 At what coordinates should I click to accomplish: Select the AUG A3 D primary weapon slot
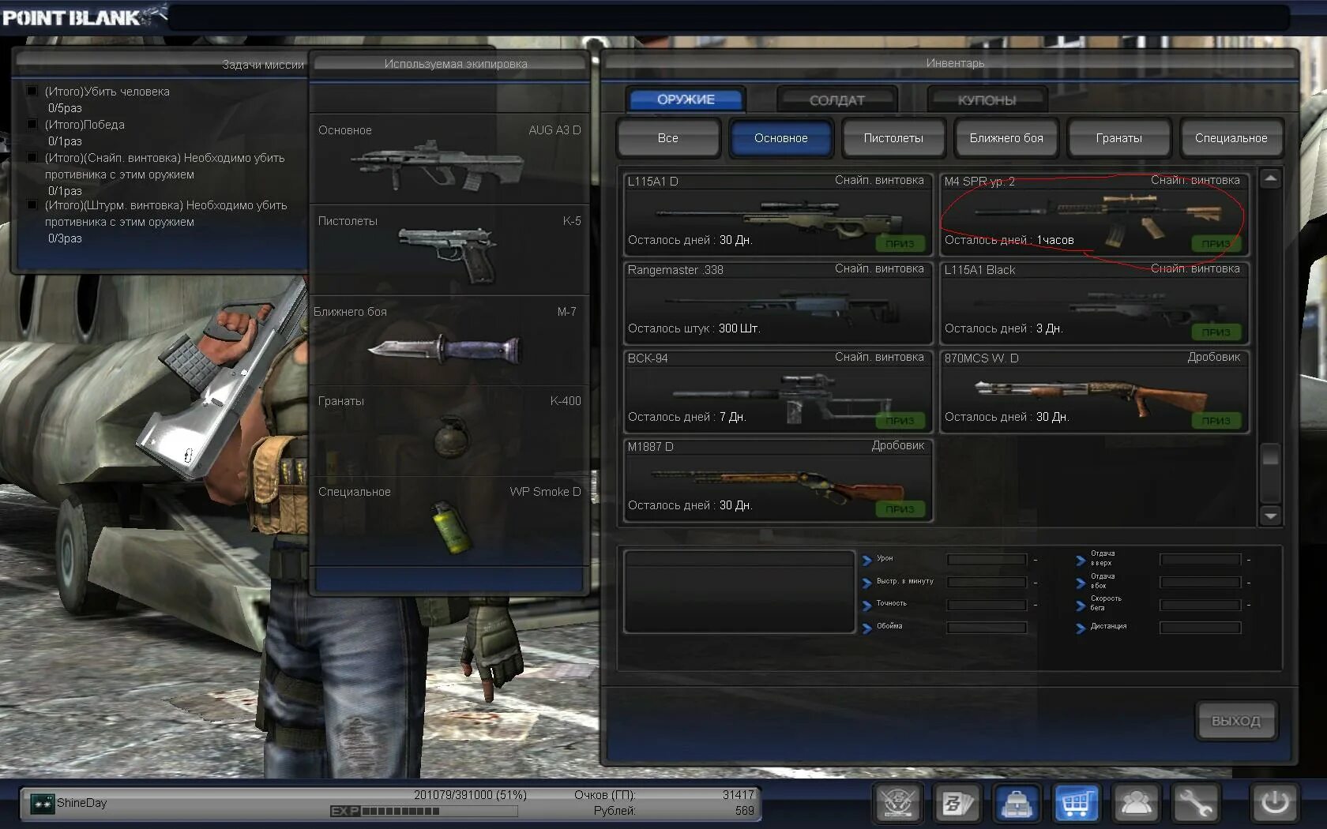449,159
